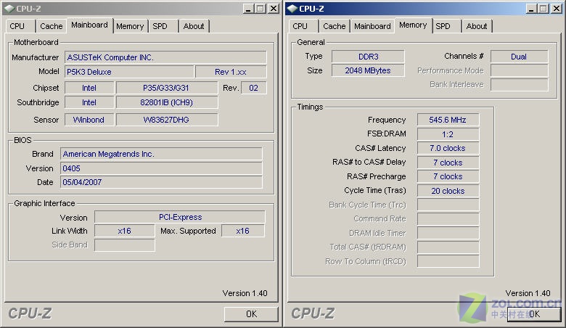The height and width of the screenshot is (328, 566).
Task: Click the P35/G33/G31 chipset value
Action: (x=166, y=88)
